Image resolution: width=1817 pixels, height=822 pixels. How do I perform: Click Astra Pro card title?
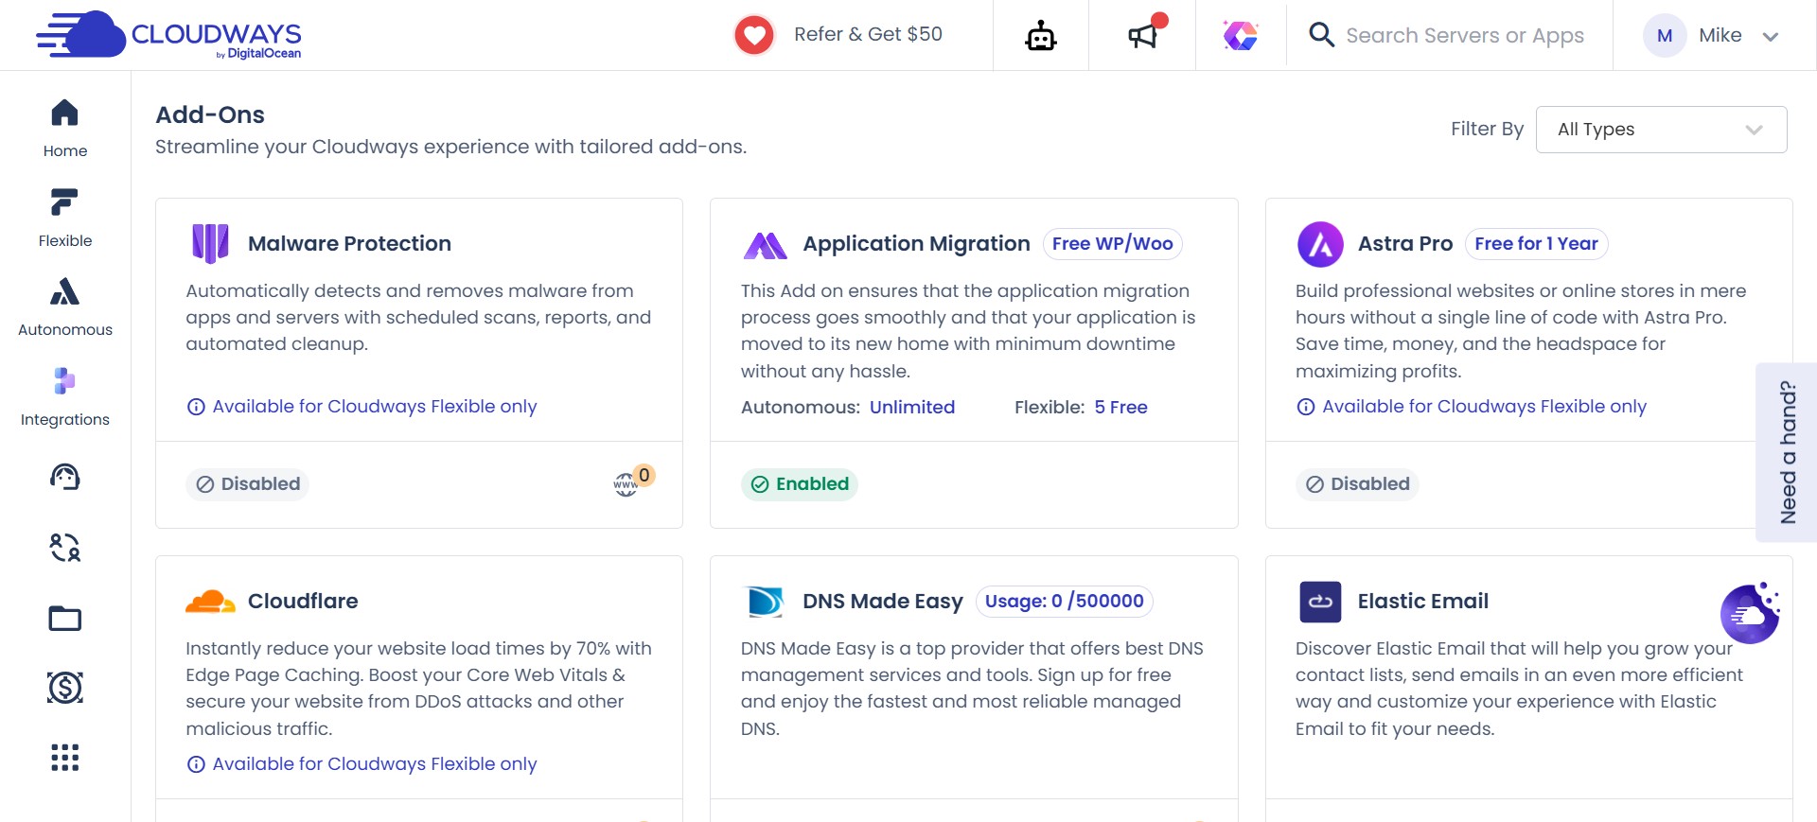[1404, 243]
